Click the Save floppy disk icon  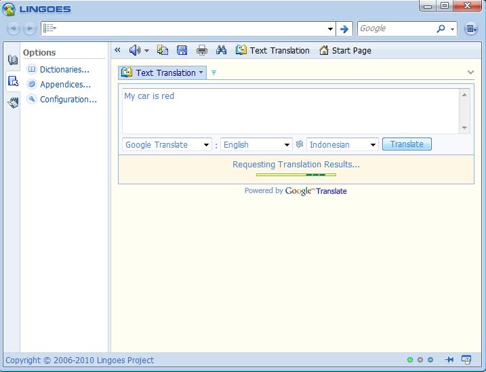click(x=182, y=50)
